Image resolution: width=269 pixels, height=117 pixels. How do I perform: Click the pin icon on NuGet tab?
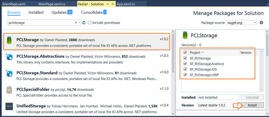click(107, 4)
